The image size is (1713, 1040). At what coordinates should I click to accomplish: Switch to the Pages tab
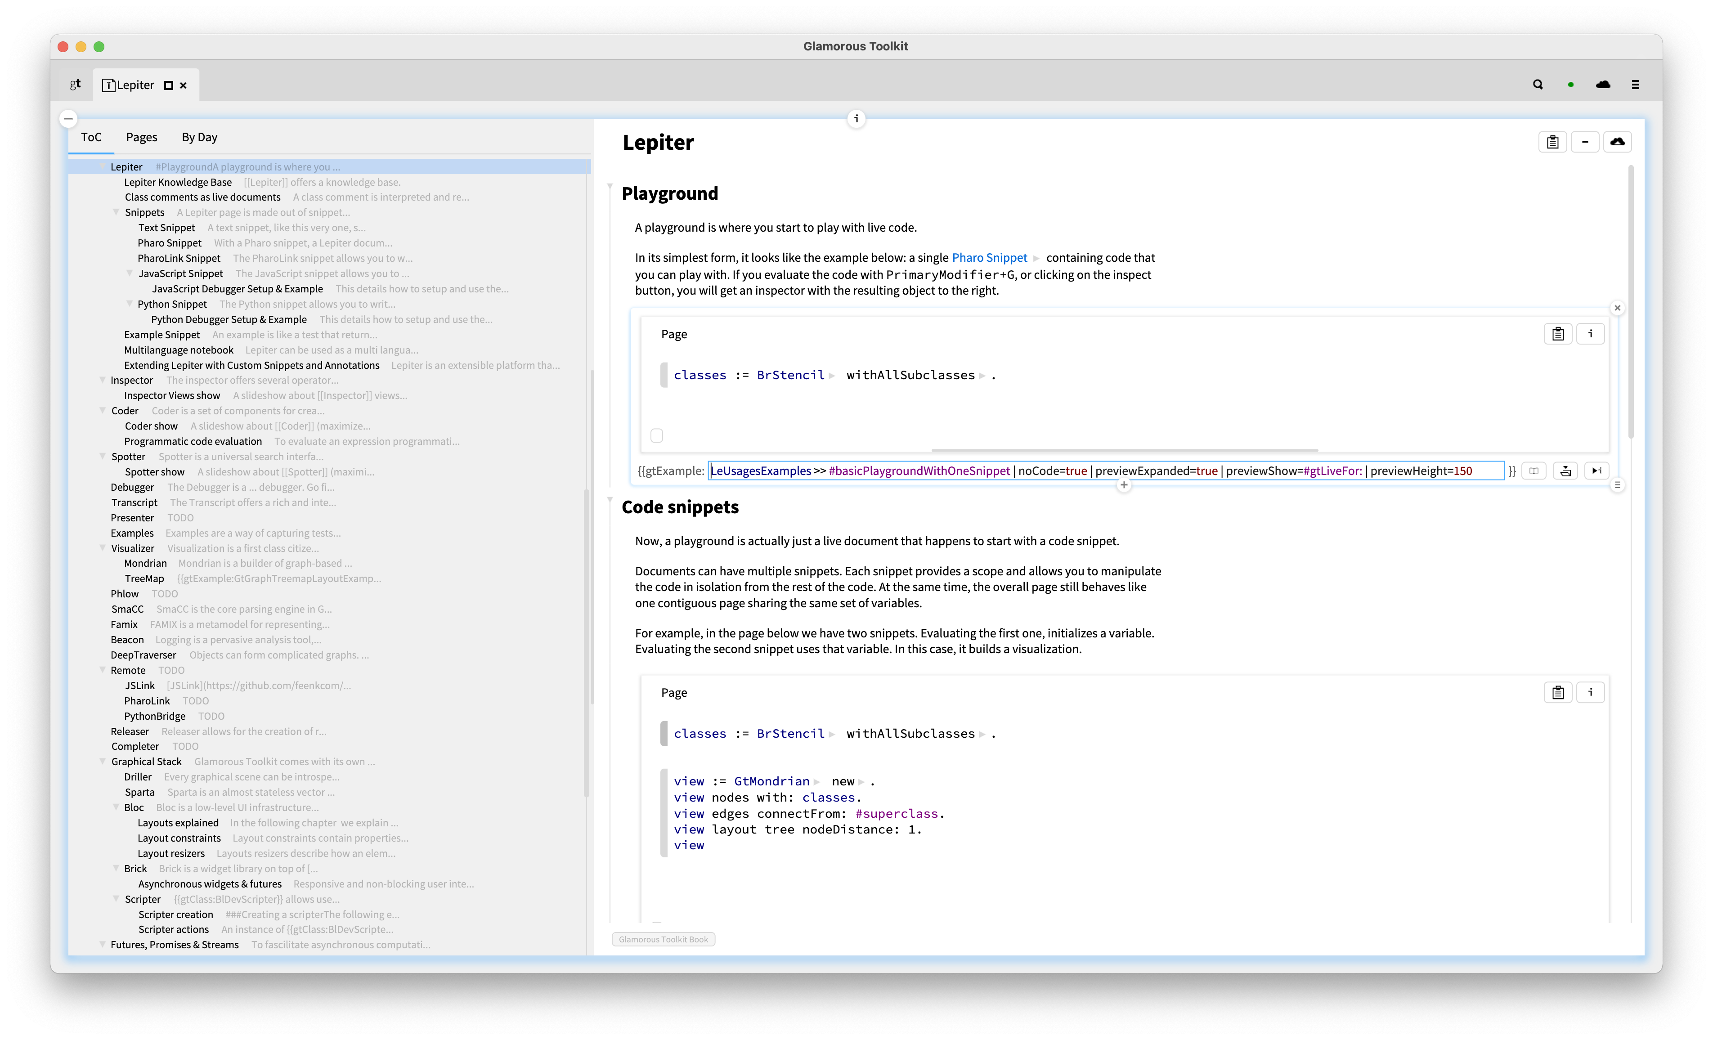click(141, 137)
